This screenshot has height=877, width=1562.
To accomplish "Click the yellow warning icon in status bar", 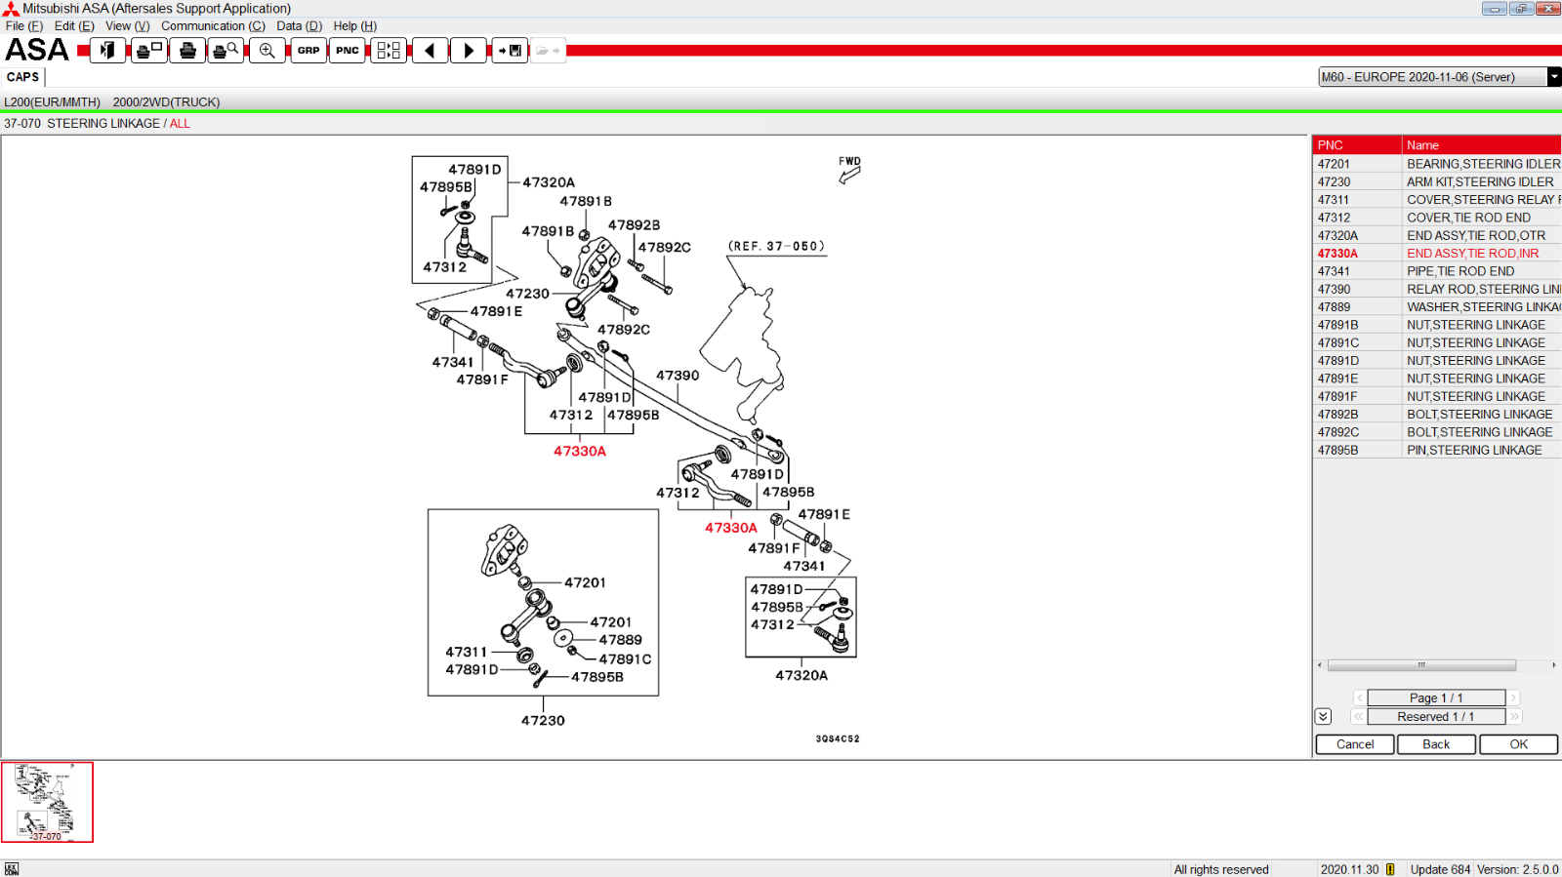I will point(1390,869).
